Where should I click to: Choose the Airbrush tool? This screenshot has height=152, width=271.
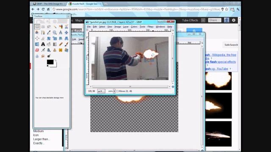[x=43, y=50]
